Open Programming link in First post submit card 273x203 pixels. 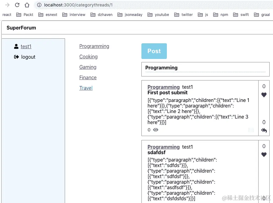tap(163, 87)
